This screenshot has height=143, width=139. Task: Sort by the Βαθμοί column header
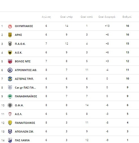click(x=127, y=17)
